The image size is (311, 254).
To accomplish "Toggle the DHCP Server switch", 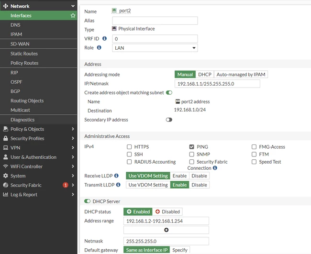I will [87, 201].
